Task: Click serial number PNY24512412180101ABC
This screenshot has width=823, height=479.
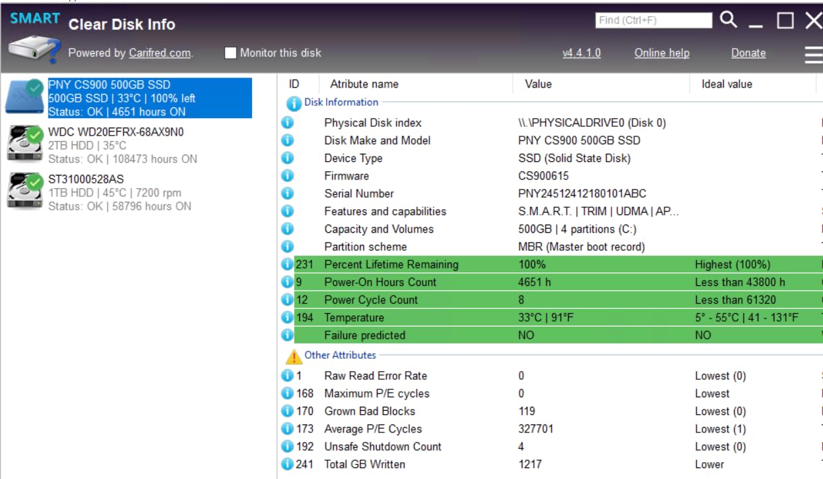Action: 582,194
